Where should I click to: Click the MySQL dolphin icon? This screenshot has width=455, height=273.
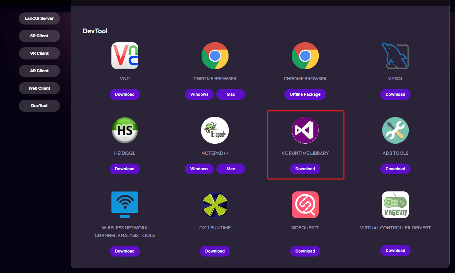tap(395, 56)
